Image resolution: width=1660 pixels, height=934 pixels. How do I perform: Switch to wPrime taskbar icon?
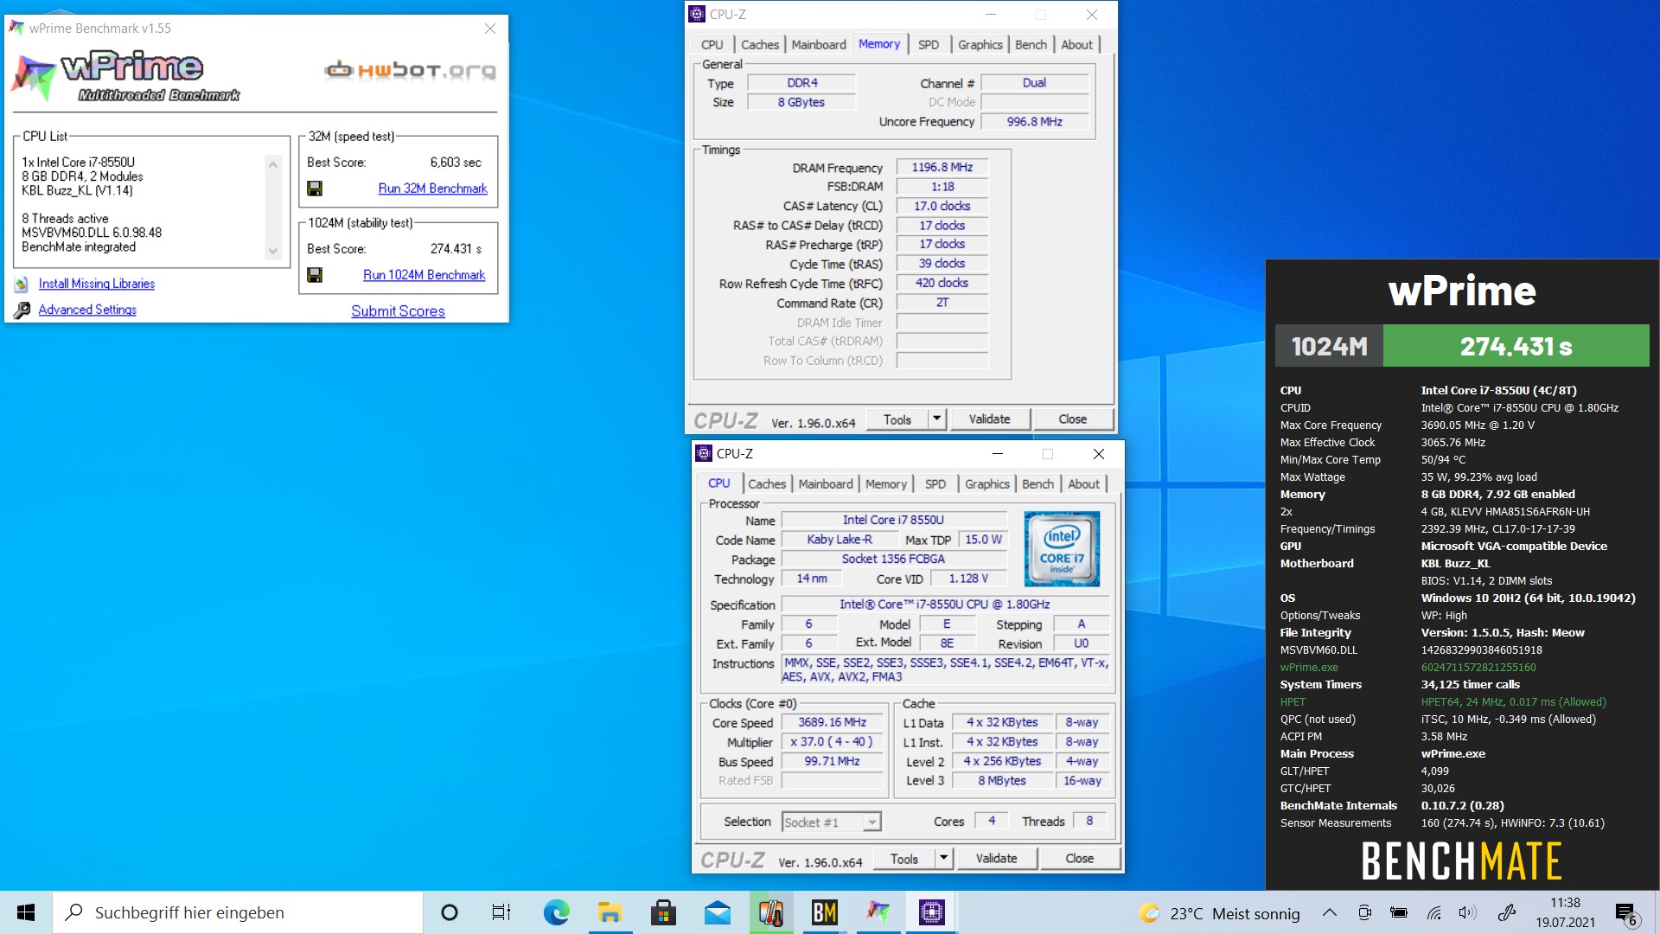pos(878,912)
